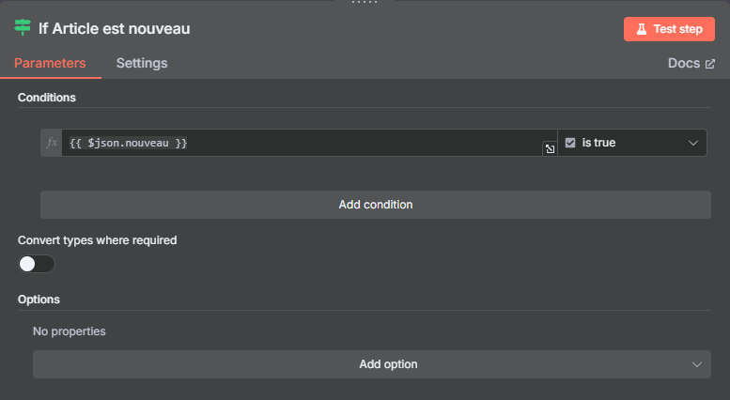Click the external link icon beside Docs
The width and height of the screenshot is (730, 400).
pos(710,64)
